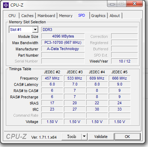Switch to the CPU tab
This screenshot has height=147, width=148.
point(12,16)
